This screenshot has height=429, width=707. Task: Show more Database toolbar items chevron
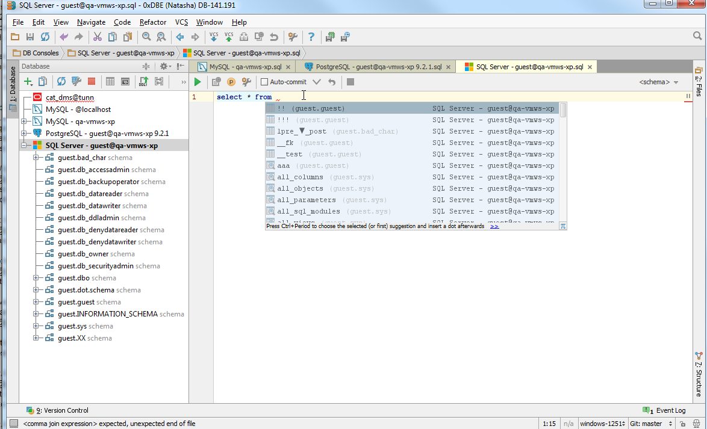(x=183, y=82)
